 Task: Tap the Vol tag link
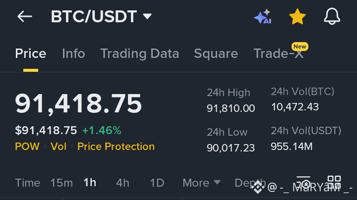coord(59,147)
